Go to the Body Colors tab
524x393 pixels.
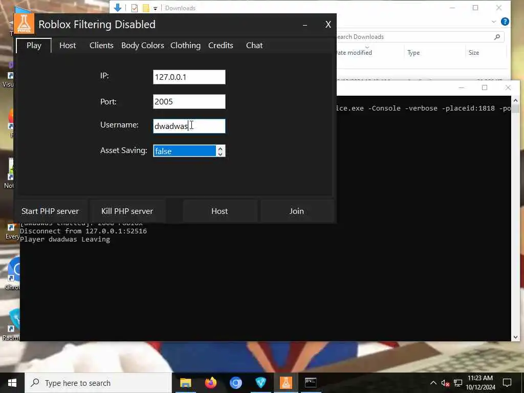(142, 46)
